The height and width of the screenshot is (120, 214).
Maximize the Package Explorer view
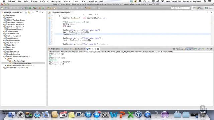[43, 12]
